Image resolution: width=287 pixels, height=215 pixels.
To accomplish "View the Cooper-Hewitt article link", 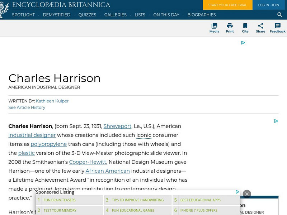I will click(x=88, y=162).
